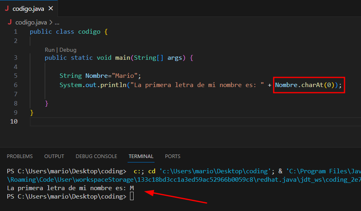Click line number 10 in the gutter

(14, 122)
